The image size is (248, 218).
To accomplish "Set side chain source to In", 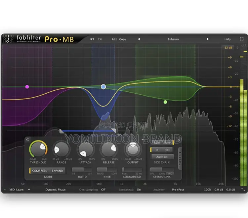I will [157, 150].
